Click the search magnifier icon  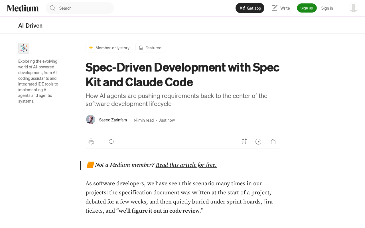click(x=52, y=8)
